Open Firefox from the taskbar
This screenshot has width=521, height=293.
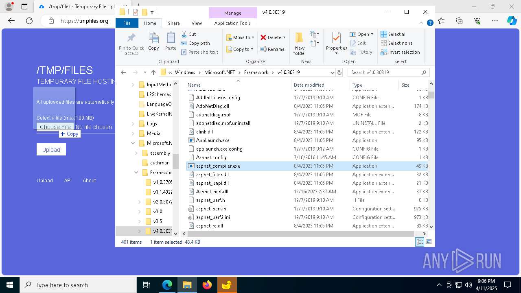[x=207, y=285]
